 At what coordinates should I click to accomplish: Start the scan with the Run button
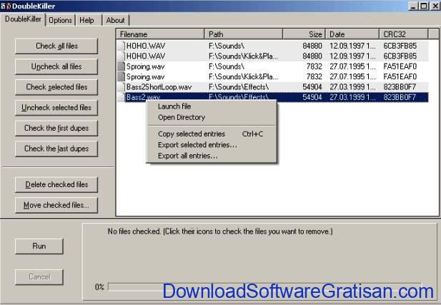pyautogui.click(x=39, y=246)
